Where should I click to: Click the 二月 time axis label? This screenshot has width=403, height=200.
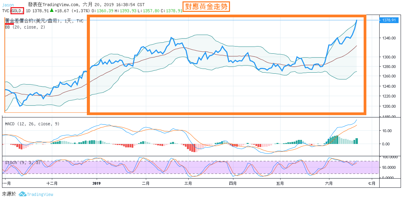click(146, 183)
